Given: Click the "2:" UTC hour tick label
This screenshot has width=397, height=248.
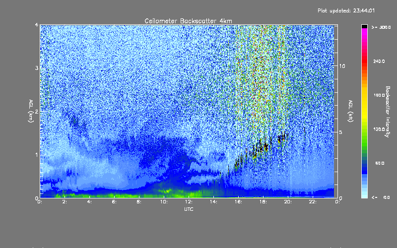Looking at the screenshot, I should (65, 202).
